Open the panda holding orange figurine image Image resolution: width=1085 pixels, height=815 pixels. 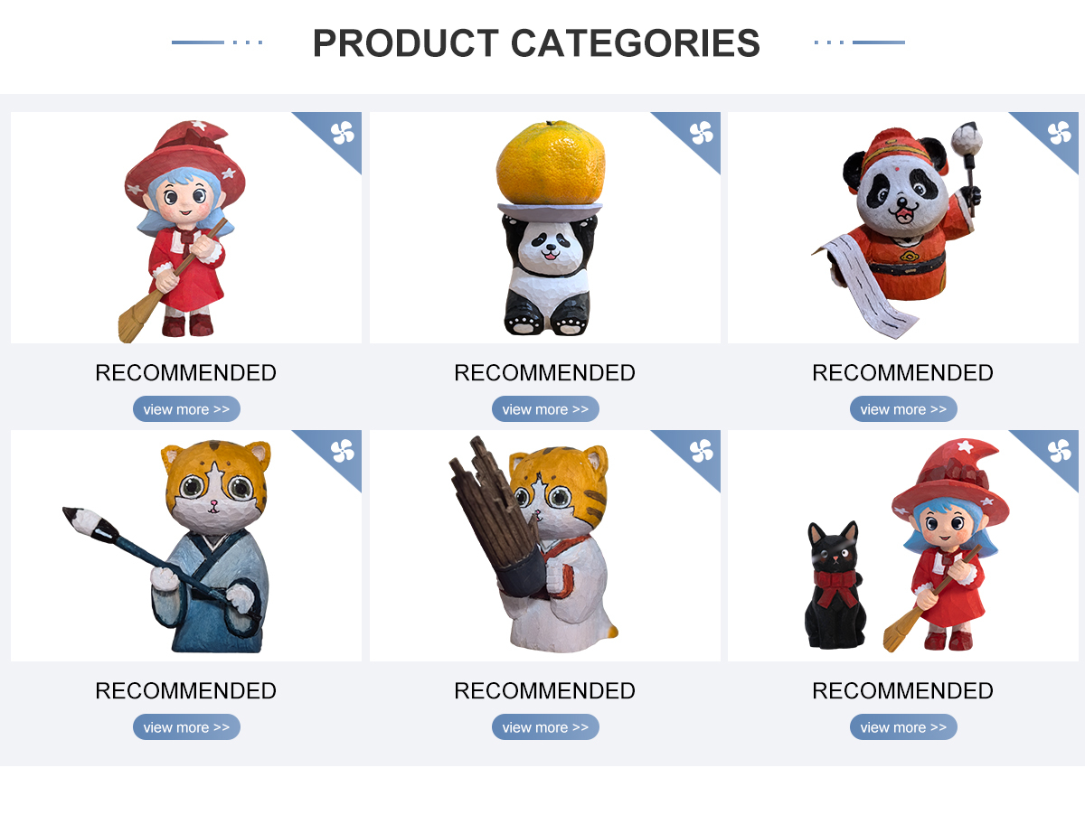pyautogui.click(x=545, y=228)
